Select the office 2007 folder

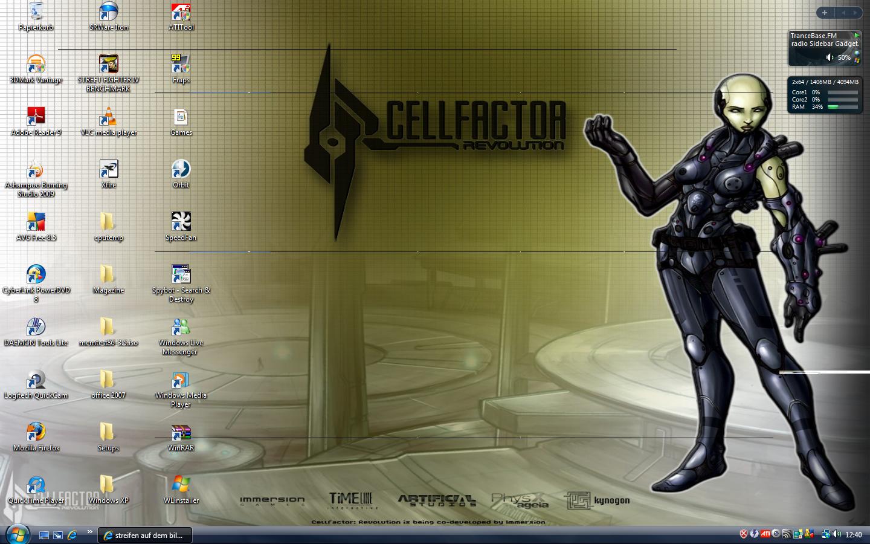[109, 384]
